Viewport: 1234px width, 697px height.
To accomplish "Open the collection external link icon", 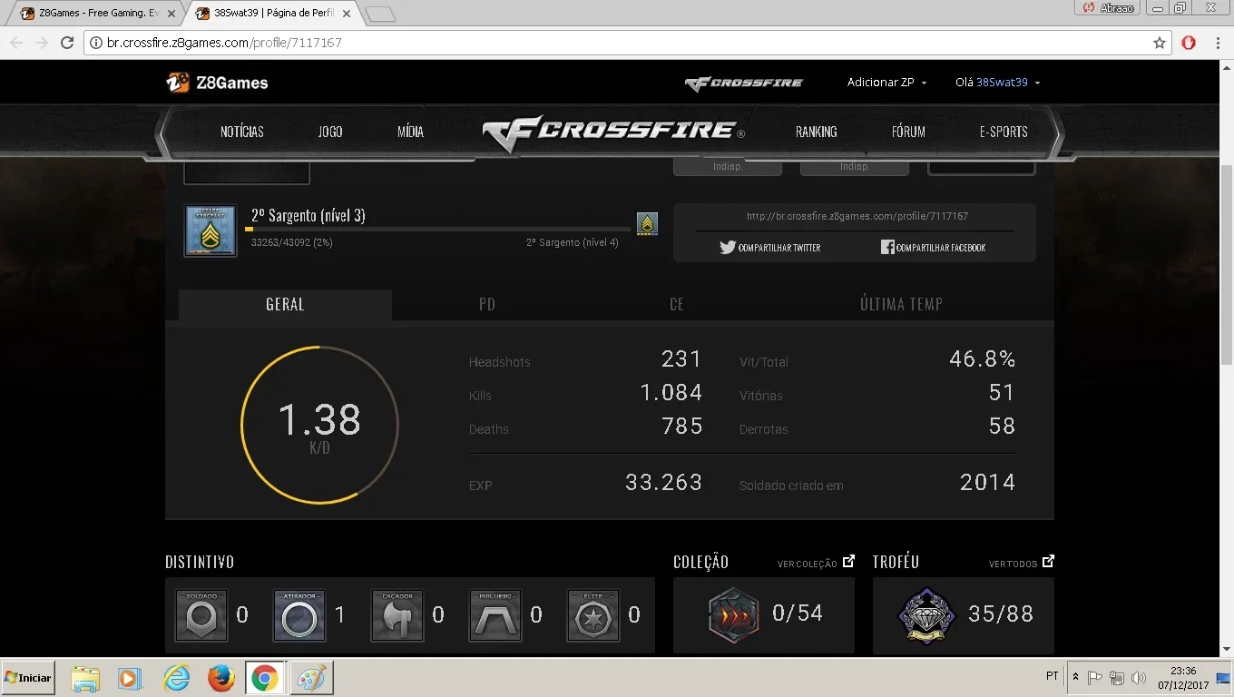I will tap(848, 562).
